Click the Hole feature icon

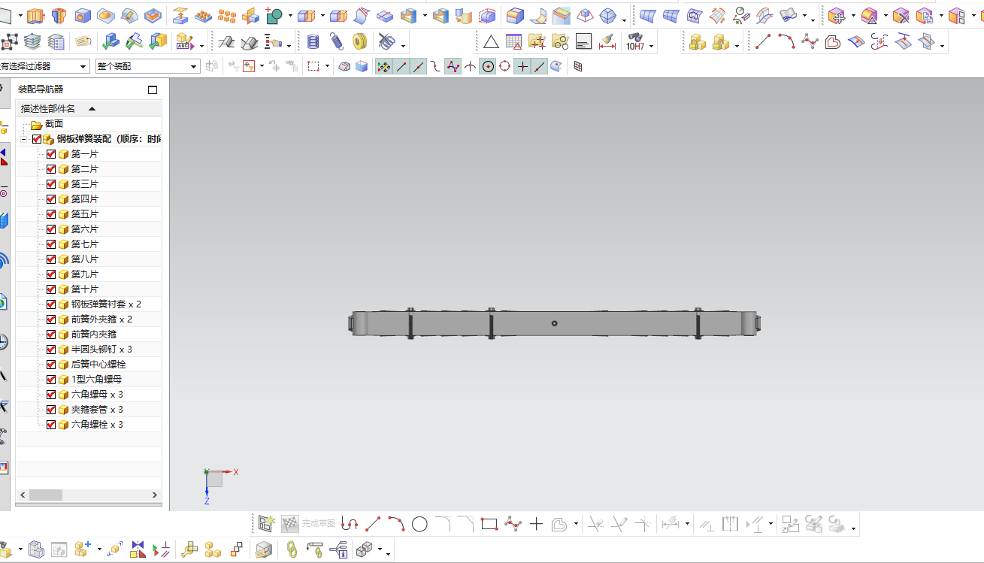[x=83, y=15]
